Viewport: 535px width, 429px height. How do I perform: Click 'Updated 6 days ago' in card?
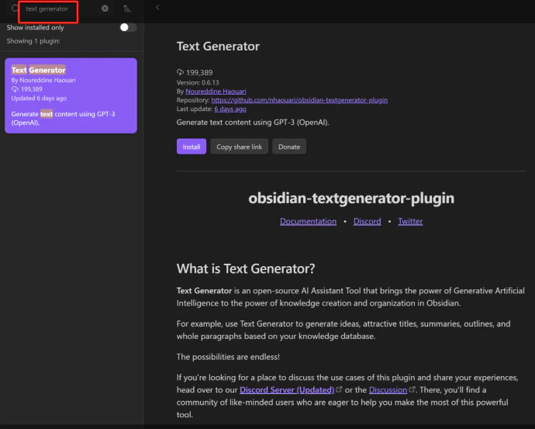39,99
